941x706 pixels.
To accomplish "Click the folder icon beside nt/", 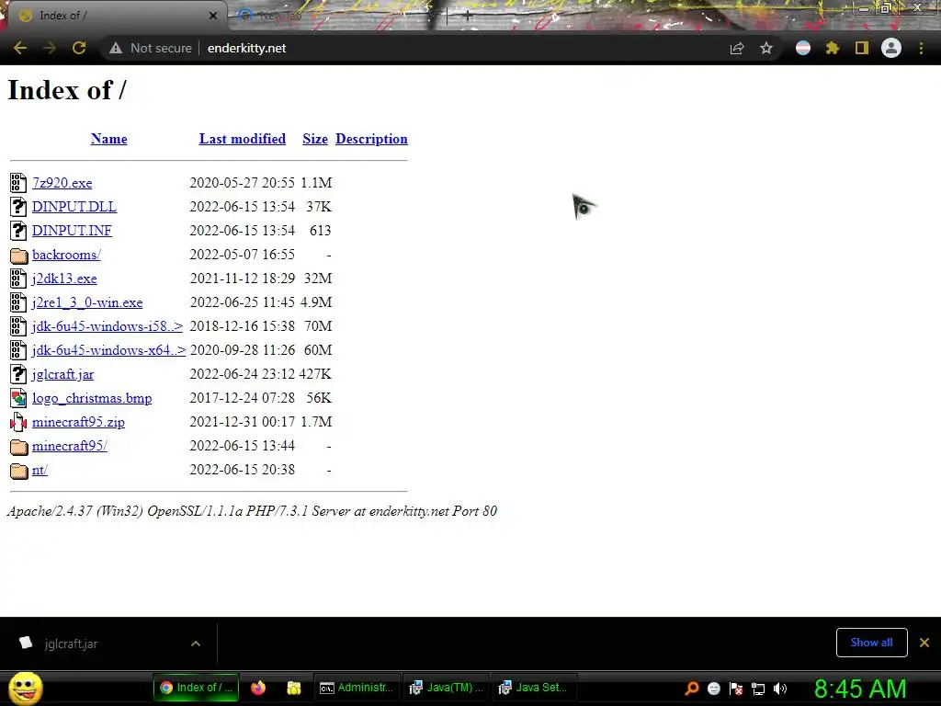I will [x=18, y=471].
